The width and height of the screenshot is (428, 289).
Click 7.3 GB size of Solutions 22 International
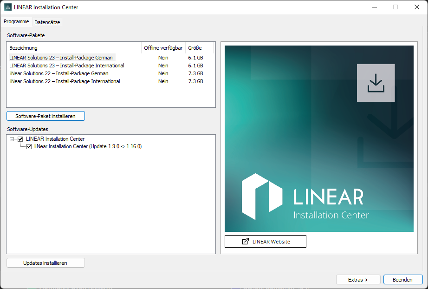click(x=195, y=81)
